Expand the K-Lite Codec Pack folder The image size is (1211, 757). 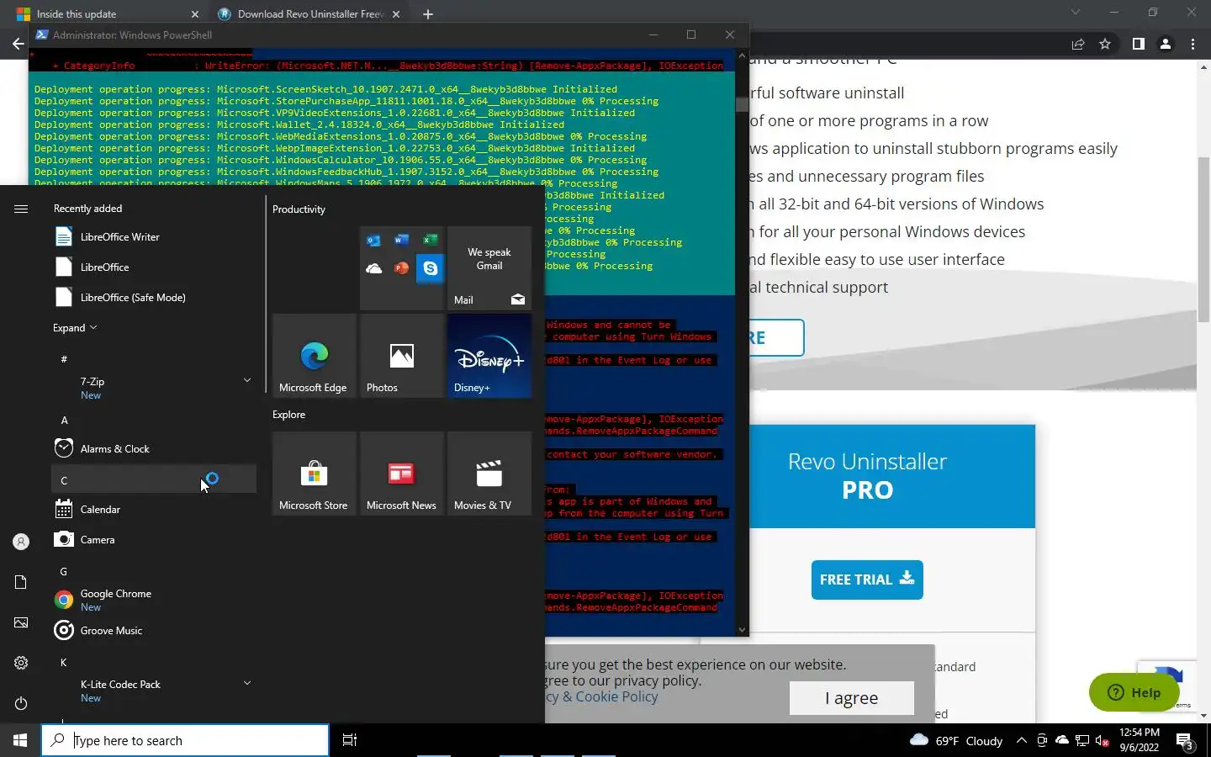pyautogui.click(x=247, y=683)
